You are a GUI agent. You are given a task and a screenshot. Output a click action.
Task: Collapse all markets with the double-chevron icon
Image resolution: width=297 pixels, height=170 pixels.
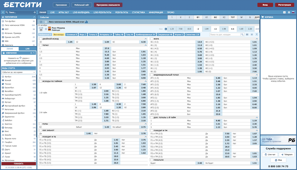click(x=257, y=35)
